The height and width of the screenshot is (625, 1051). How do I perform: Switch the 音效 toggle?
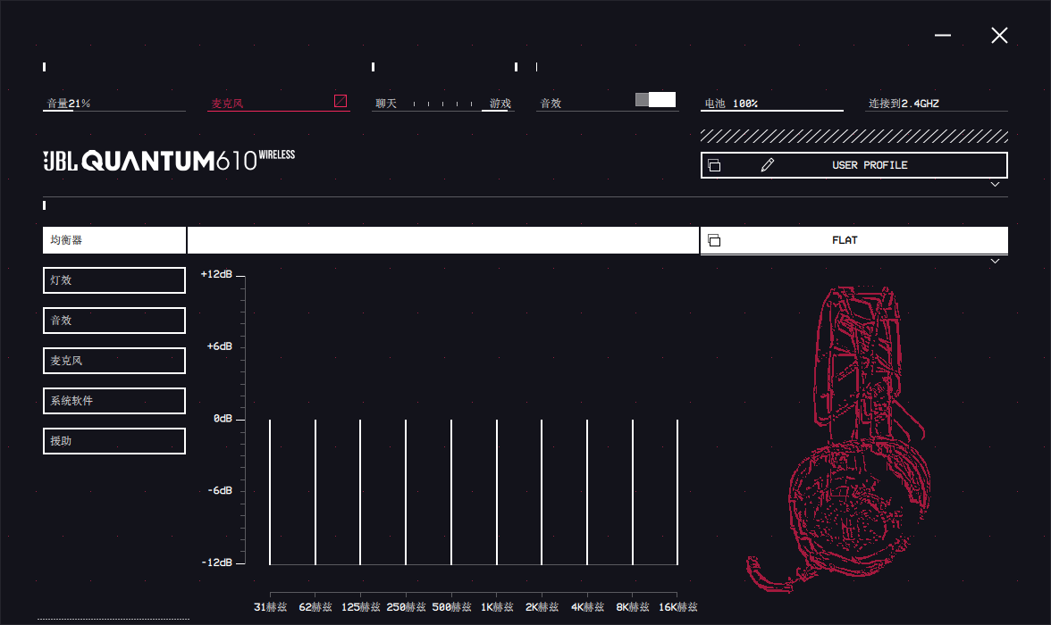(x=655, y=100)
